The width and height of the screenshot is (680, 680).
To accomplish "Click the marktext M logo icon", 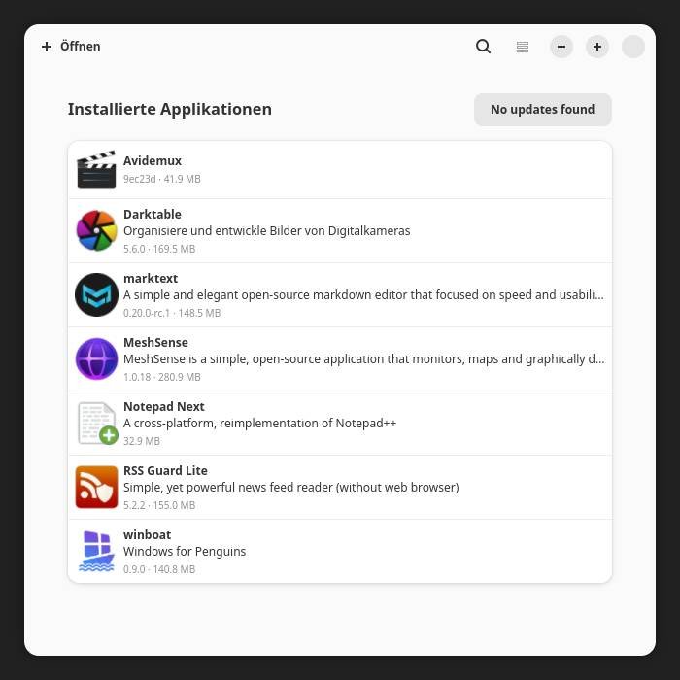I will tap(96, 294).
